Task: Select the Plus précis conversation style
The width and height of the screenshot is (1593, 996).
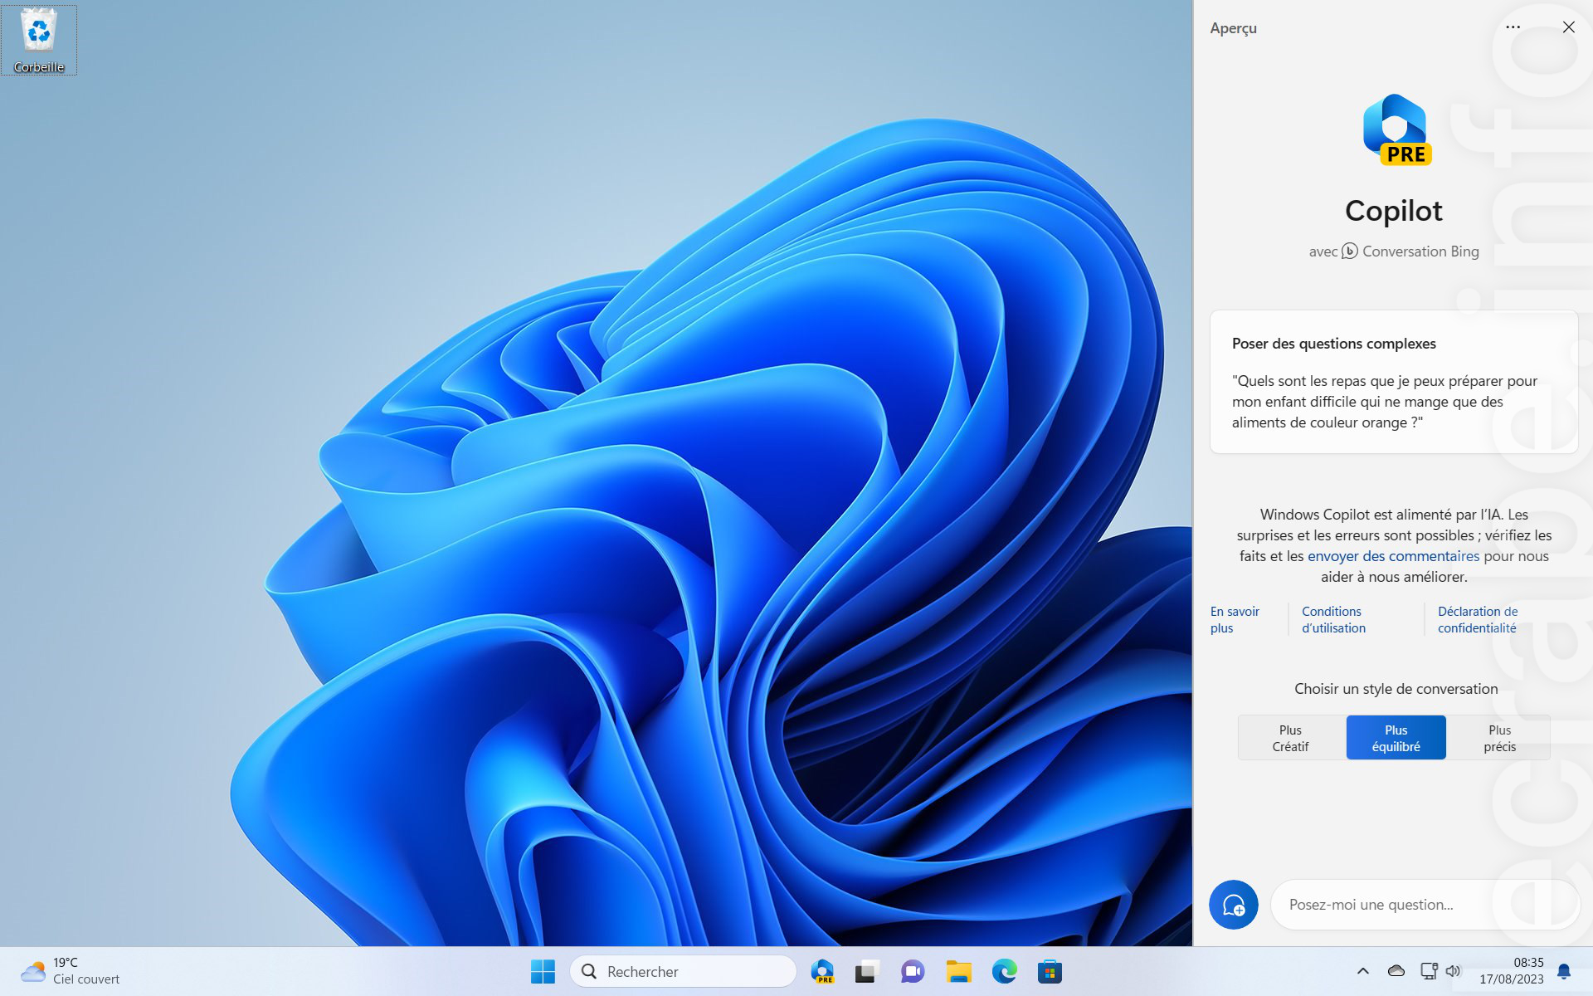Action: pos(1499,738)
